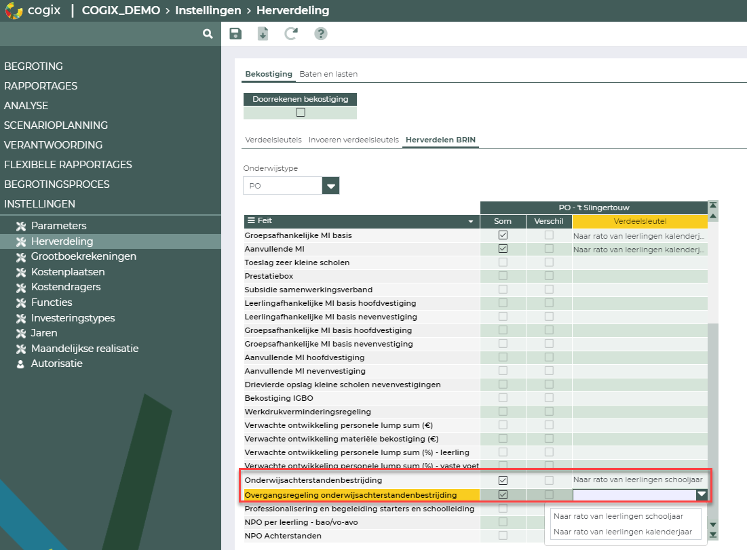Open the Maandelijkse realisatie settings page
The width and height of the screenshot is (747, 550).
tap(85, 348)
